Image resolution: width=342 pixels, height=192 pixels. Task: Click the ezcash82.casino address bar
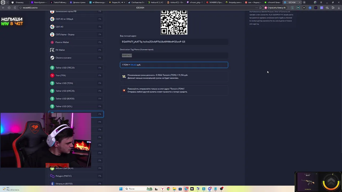30,8
